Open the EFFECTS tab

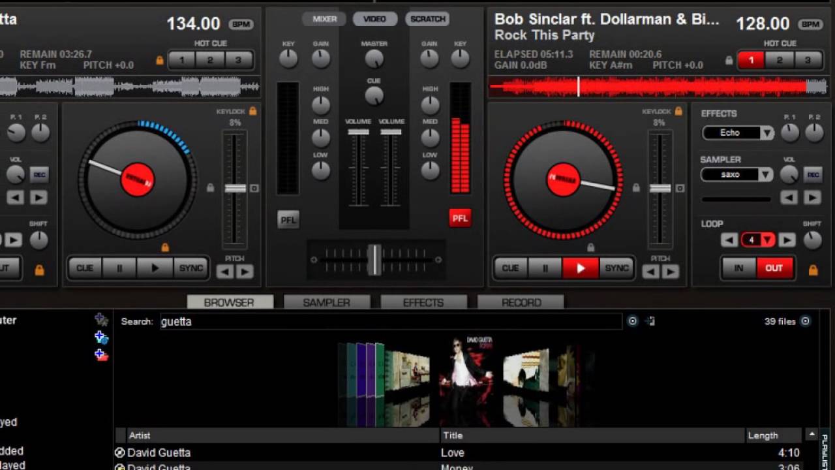pos(423,302)
